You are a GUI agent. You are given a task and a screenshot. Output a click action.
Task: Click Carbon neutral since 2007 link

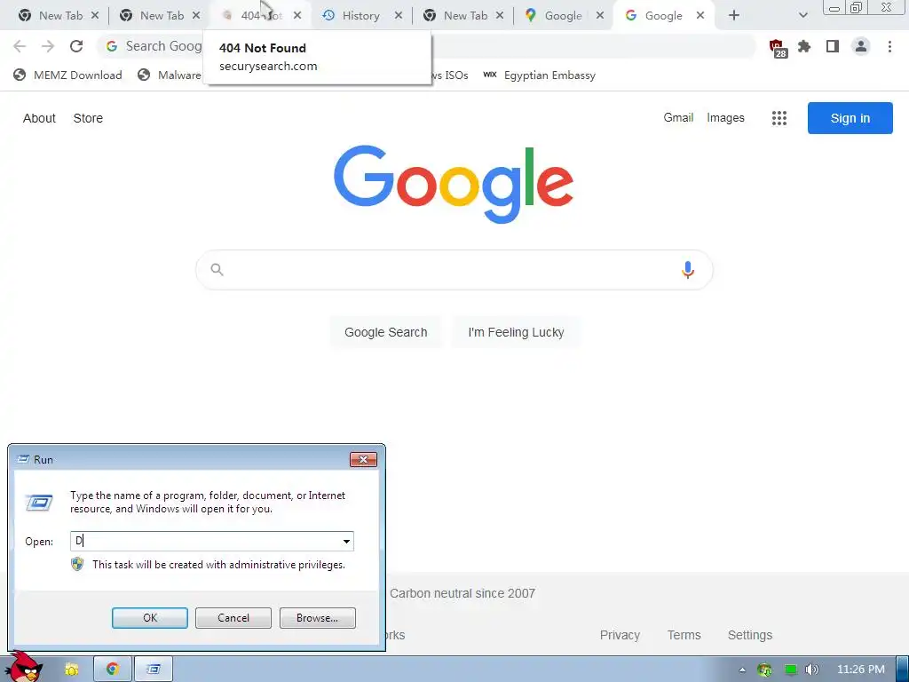click(x=462, y=593)
